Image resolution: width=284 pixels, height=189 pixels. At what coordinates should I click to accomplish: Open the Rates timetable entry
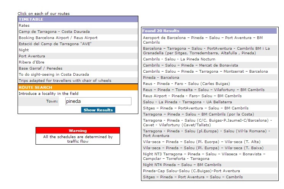24,26
